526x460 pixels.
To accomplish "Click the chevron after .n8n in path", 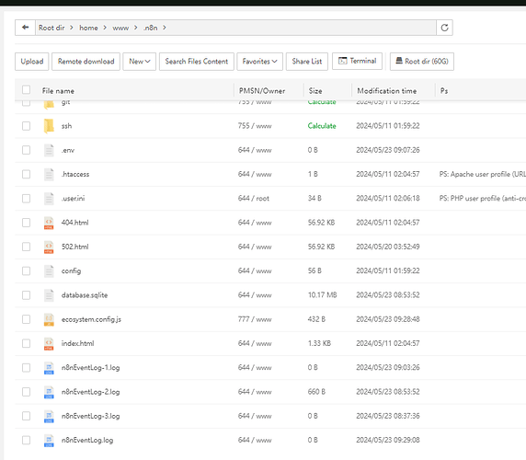I will click(165, 28).
